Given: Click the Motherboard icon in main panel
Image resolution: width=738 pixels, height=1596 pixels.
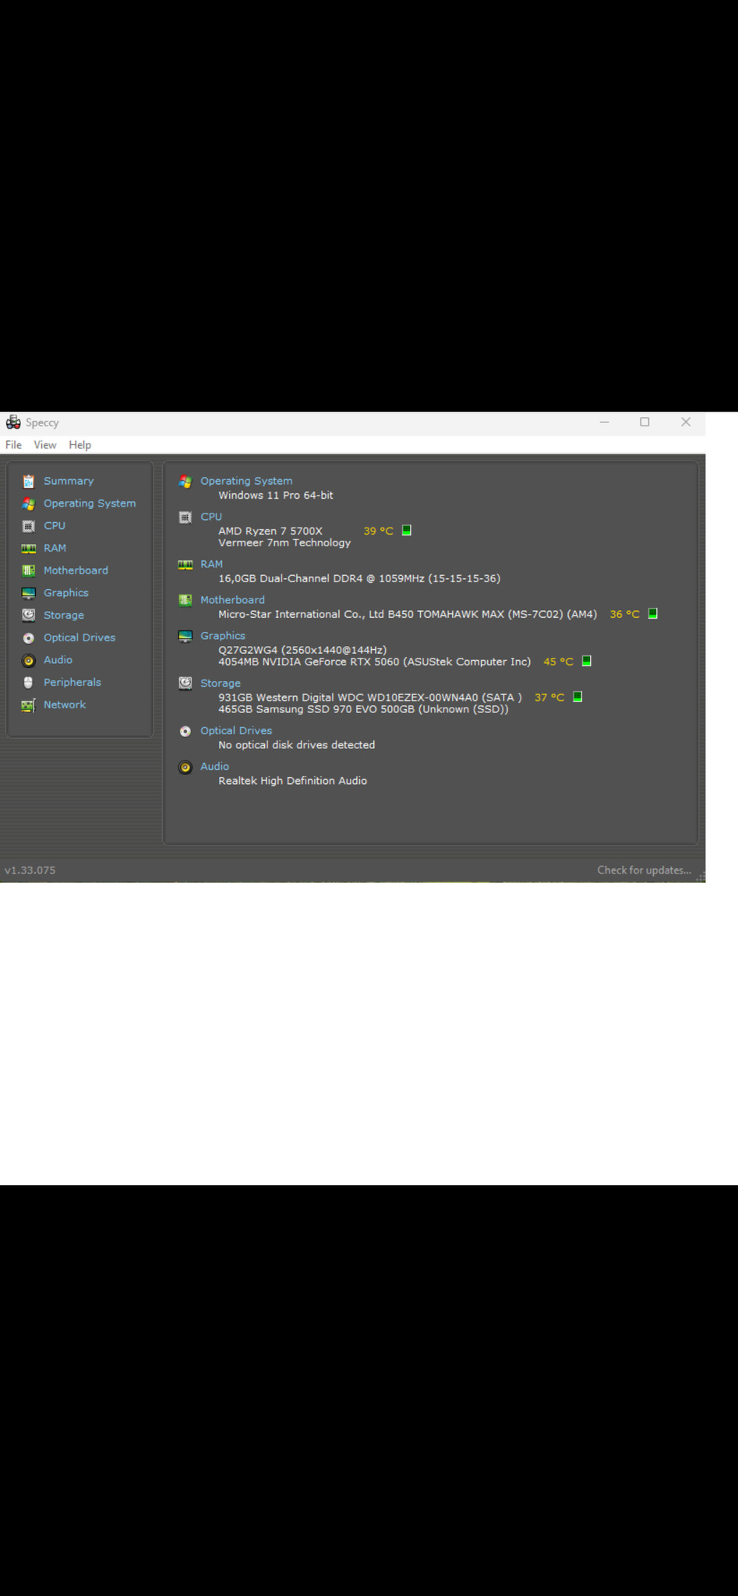Looking at the screenshot, I should (x=185, y=600).
